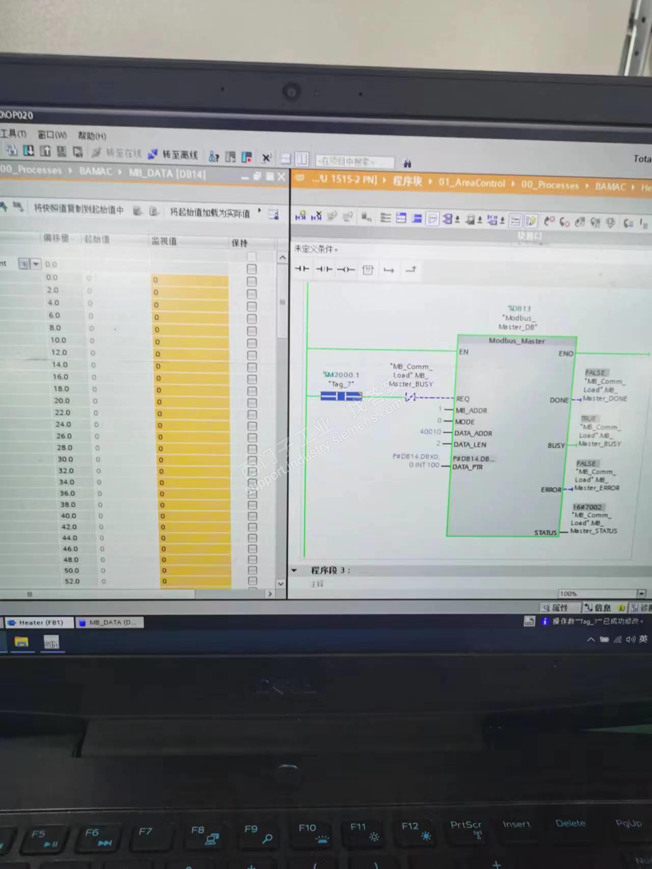This screenshot has width=652, height=869.
Task: Click the project search input field
Action: (355, 161)
